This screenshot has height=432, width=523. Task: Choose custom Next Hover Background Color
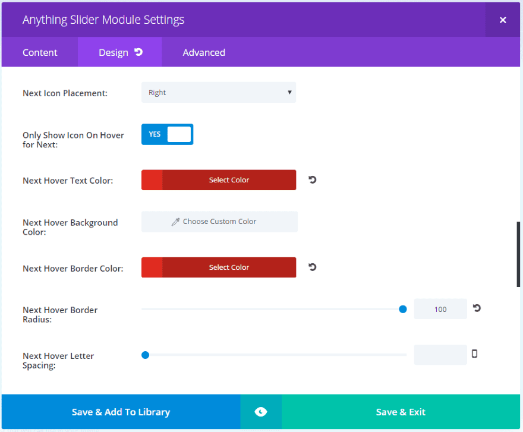[219, 222]
